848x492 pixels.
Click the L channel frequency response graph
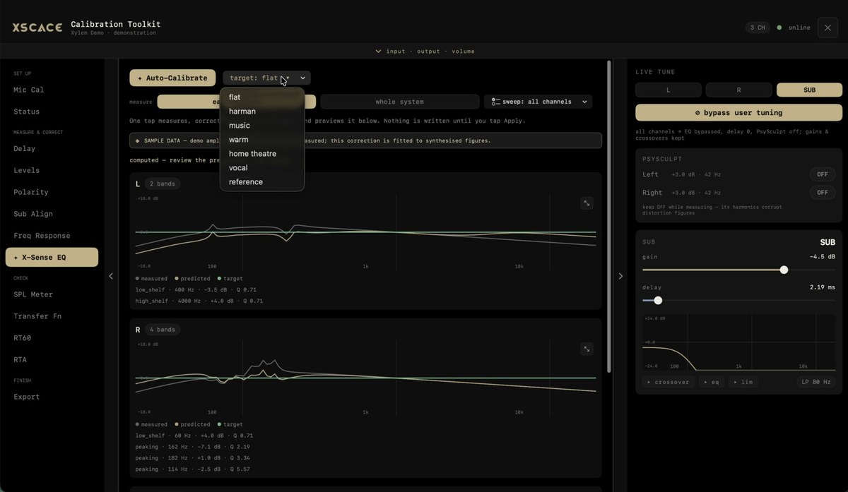click(x=365, y=233)
